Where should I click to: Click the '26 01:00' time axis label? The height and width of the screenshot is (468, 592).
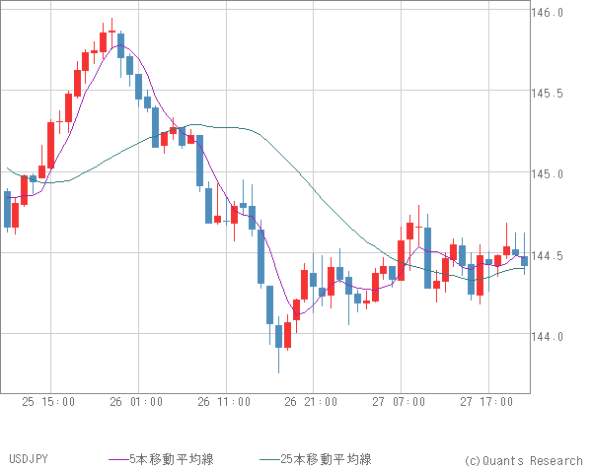(x=136, y=402)
